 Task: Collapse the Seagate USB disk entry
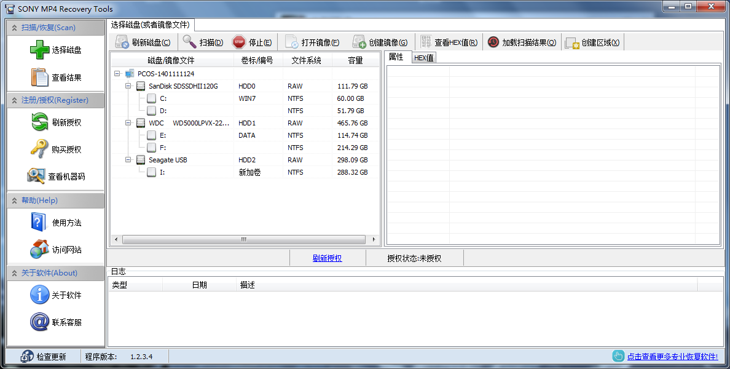pyautogui.click(x=129, y=159)
